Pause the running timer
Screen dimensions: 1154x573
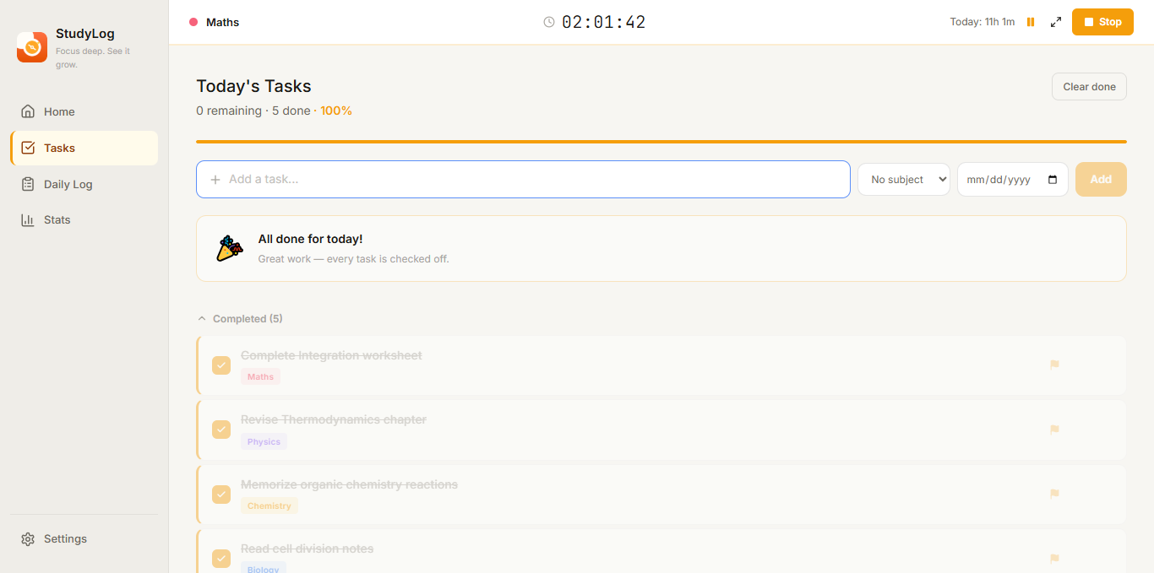1031,22
